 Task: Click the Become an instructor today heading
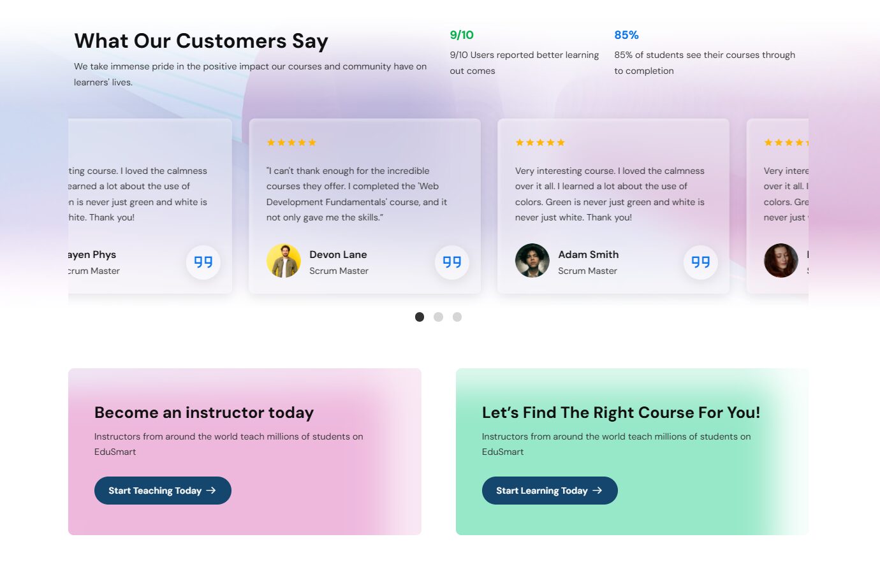[204, 412]
